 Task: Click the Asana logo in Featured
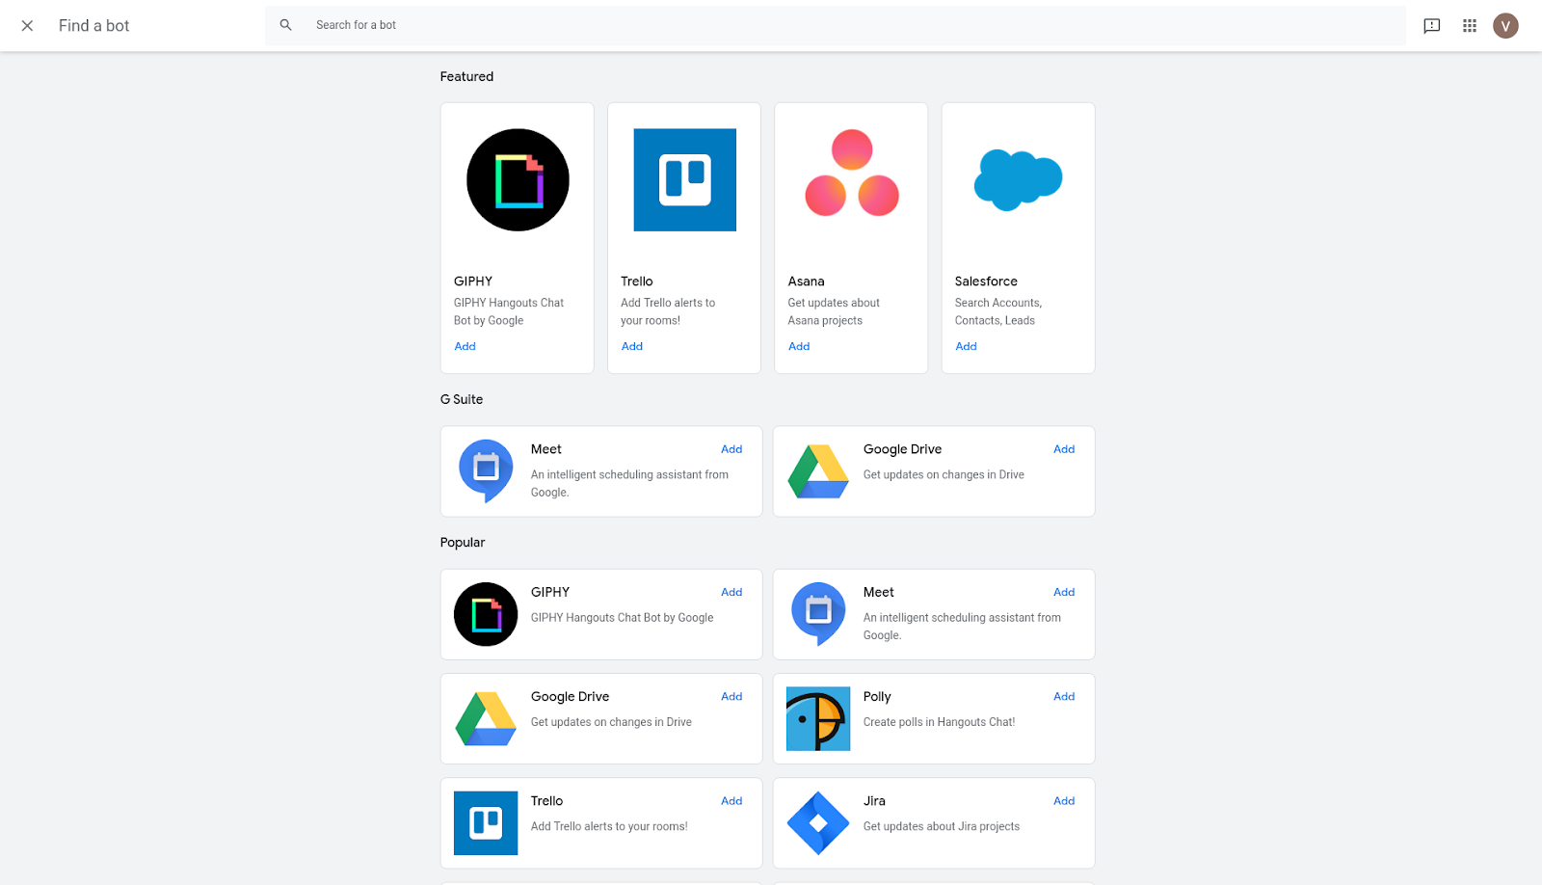852,174
